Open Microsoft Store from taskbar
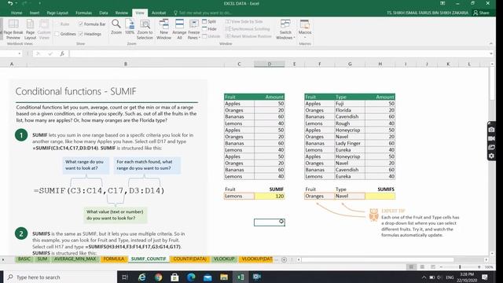This screenshot has height=283, width=503. point(174,277)
